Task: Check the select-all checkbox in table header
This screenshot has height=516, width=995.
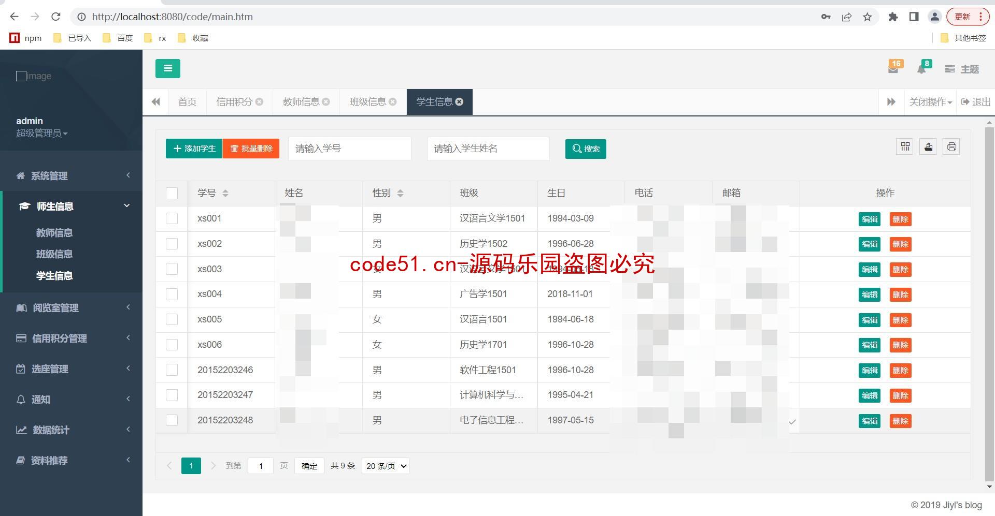Action: (172, 193)
